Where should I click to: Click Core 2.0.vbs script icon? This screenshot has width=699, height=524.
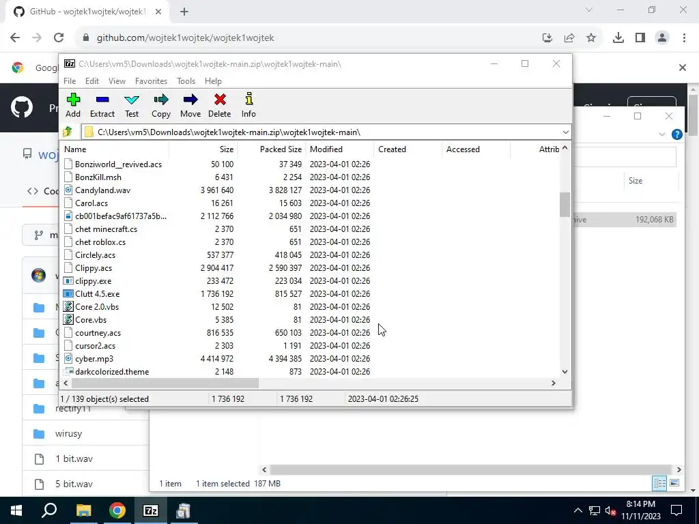[68, 307]
